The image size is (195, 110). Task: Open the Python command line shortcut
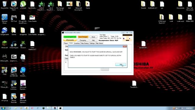pyautogui.click(x=14, y=85)
